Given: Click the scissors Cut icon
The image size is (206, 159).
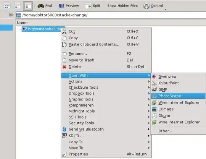Looking at the screenshot, I should 64,31.
